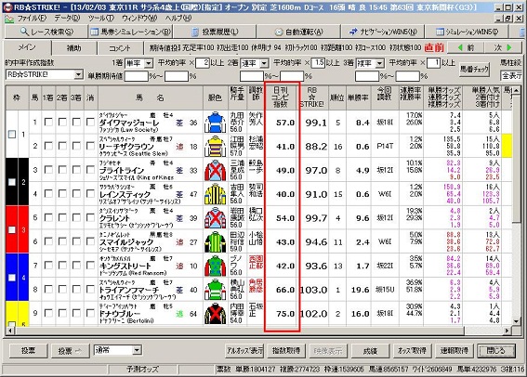
Task: Click the 速報取得 button
Action: click(455, 351)
